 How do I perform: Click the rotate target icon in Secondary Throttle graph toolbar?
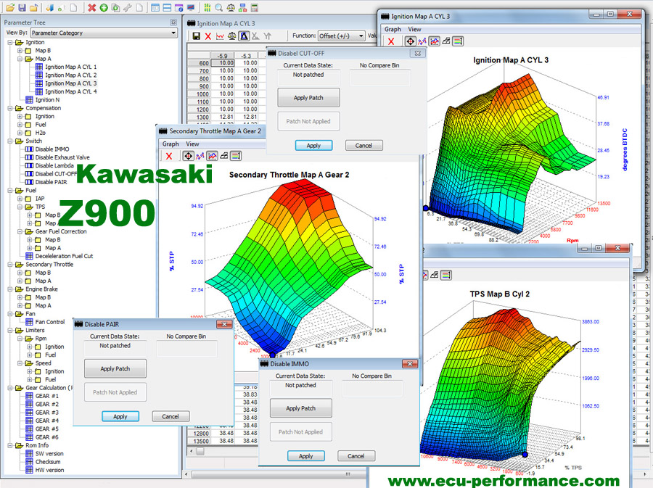tap(188, 156)
